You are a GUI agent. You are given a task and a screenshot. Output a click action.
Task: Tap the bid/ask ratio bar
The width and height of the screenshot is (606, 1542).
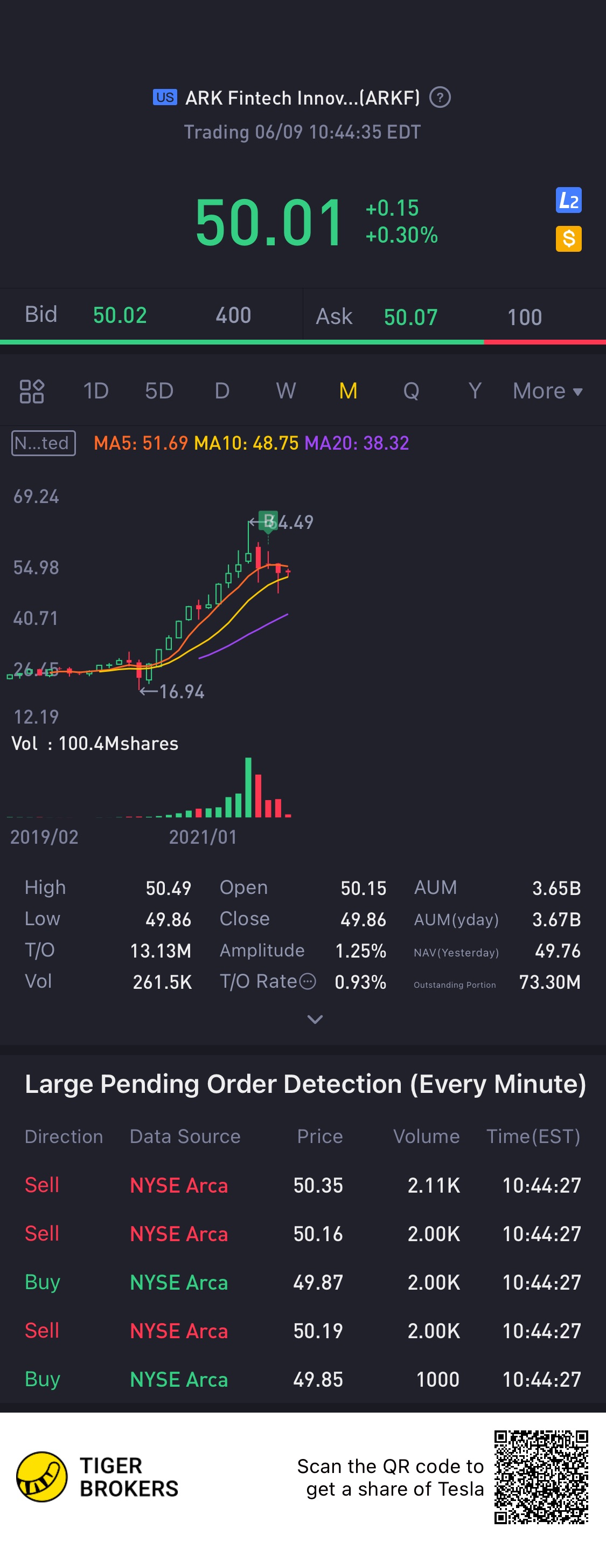coord(303,342)
